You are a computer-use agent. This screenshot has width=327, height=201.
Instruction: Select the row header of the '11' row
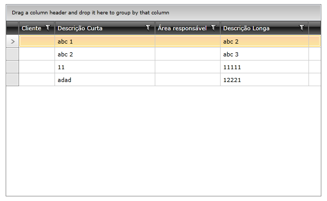point(12,67)
